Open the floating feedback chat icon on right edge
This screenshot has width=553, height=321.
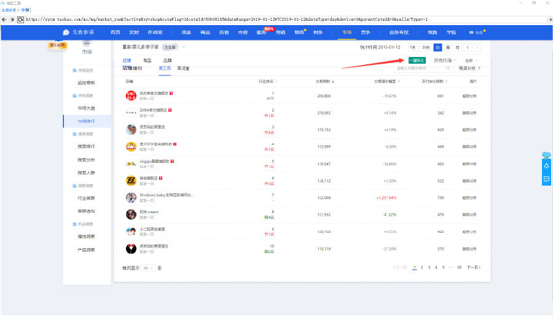click(x=546, y=179)
